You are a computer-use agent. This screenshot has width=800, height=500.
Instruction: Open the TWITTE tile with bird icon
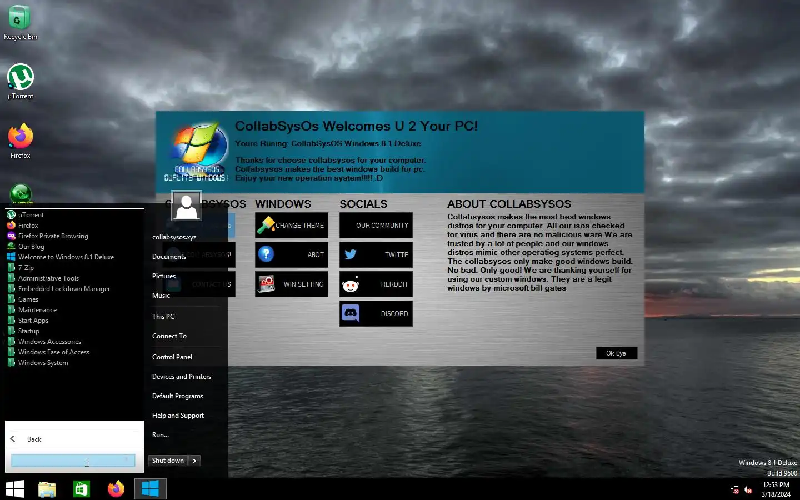click(x=376, y=255)
